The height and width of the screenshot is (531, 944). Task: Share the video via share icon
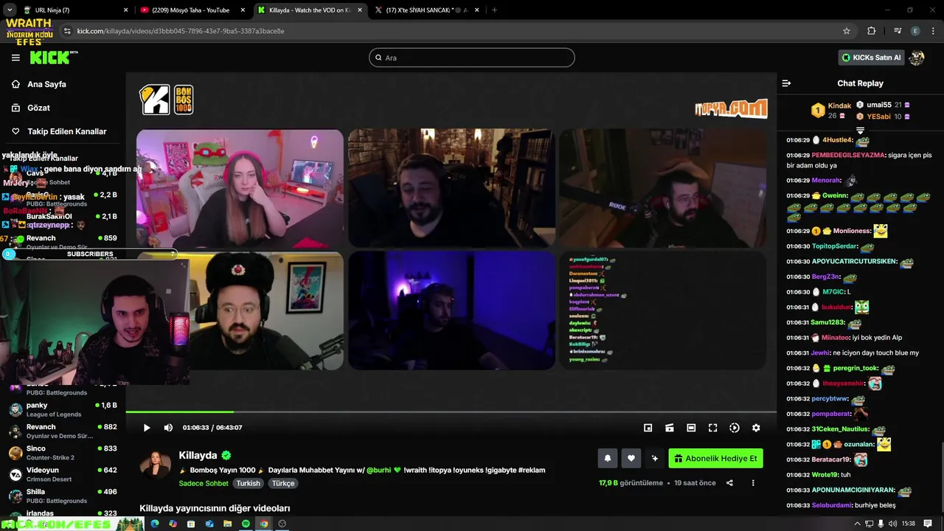pyautogui.click(x=729, y=483)
